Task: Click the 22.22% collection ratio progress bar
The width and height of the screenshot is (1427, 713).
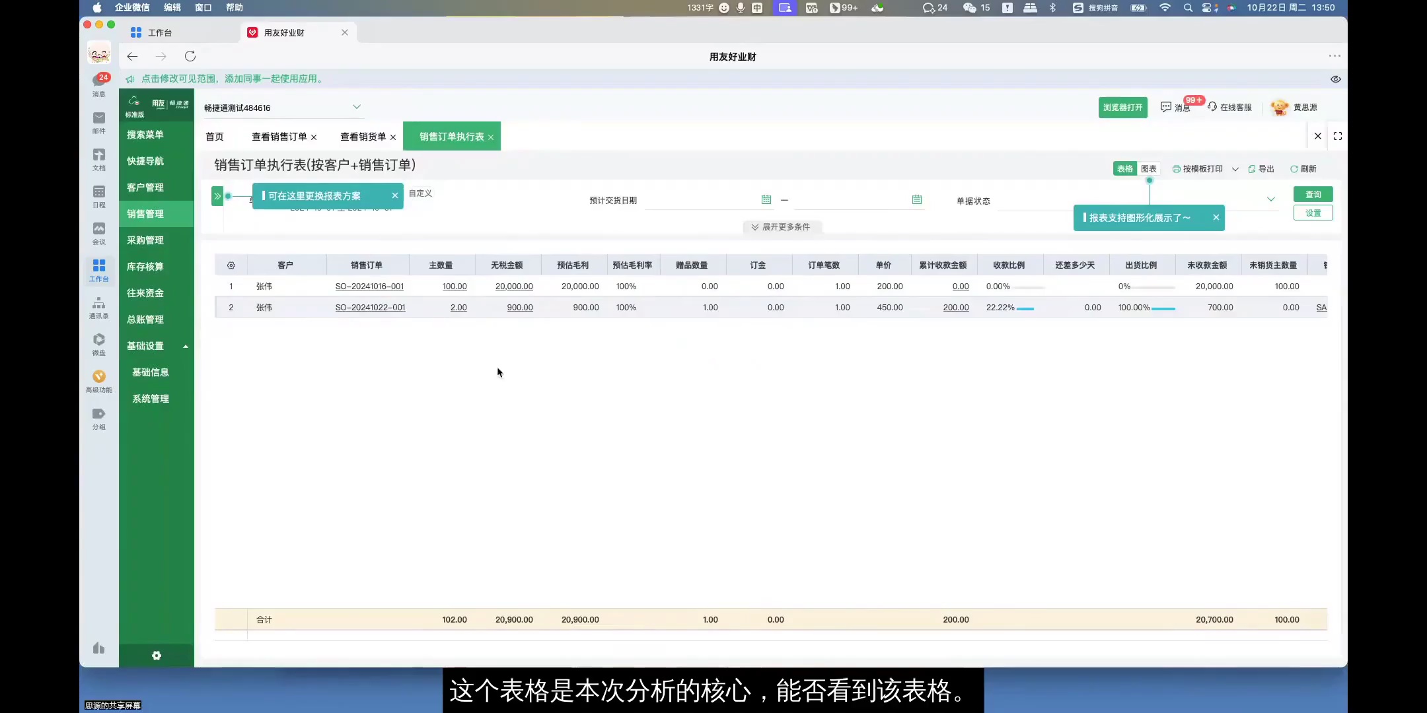Action: (x=1024, y=307)
